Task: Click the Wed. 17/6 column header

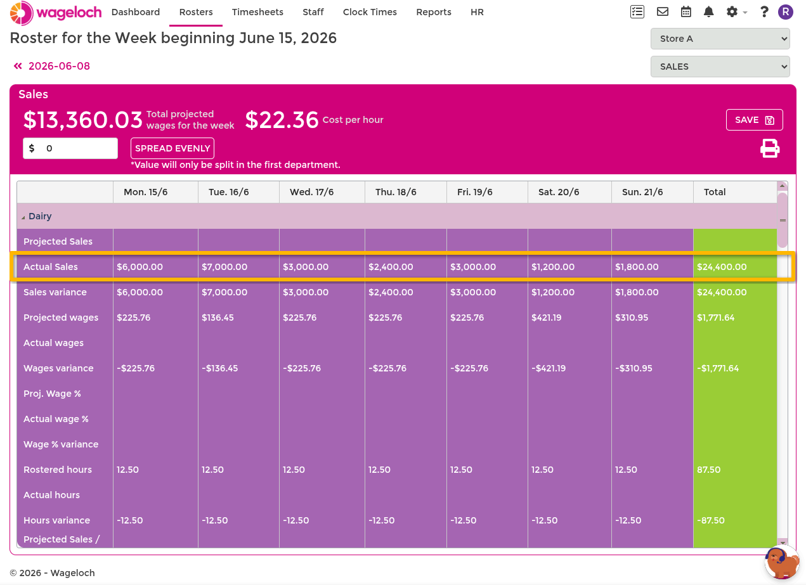Action: click(x=322, y=192)
